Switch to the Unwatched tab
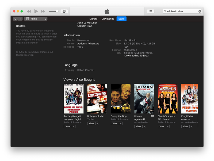Viewport: 214px width, 161px height. pos(108,19)
